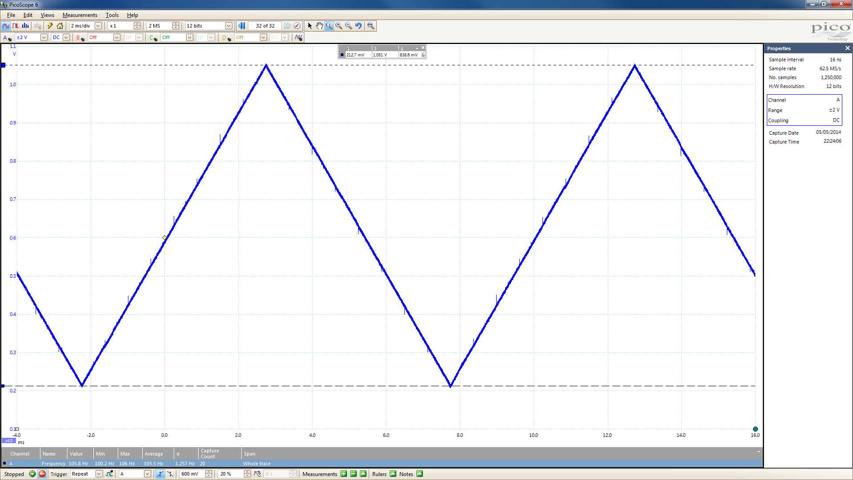Open the Edit menu
This screenshot has width=853, height=480.
pyautogui.click(x=28, y=15)
